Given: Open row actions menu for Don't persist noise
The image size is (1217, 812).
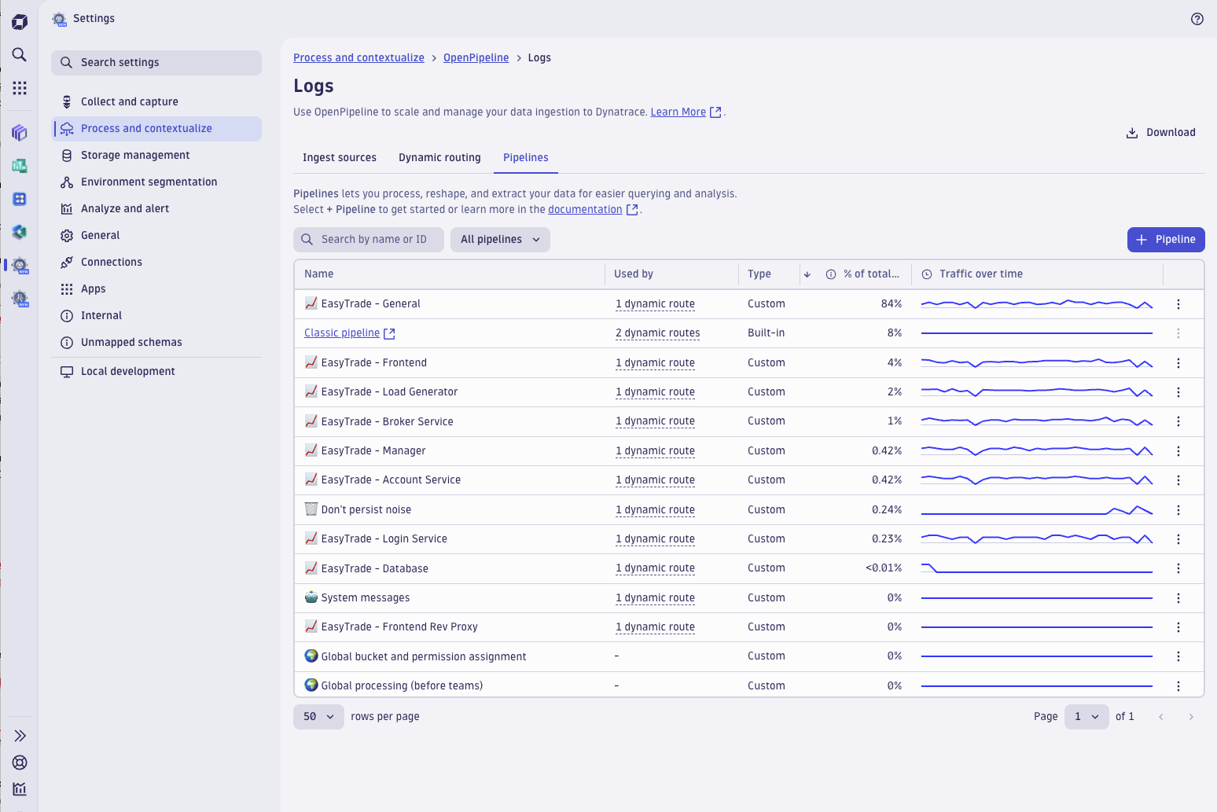Looking at the screenshot, I should pos(1178,510).
